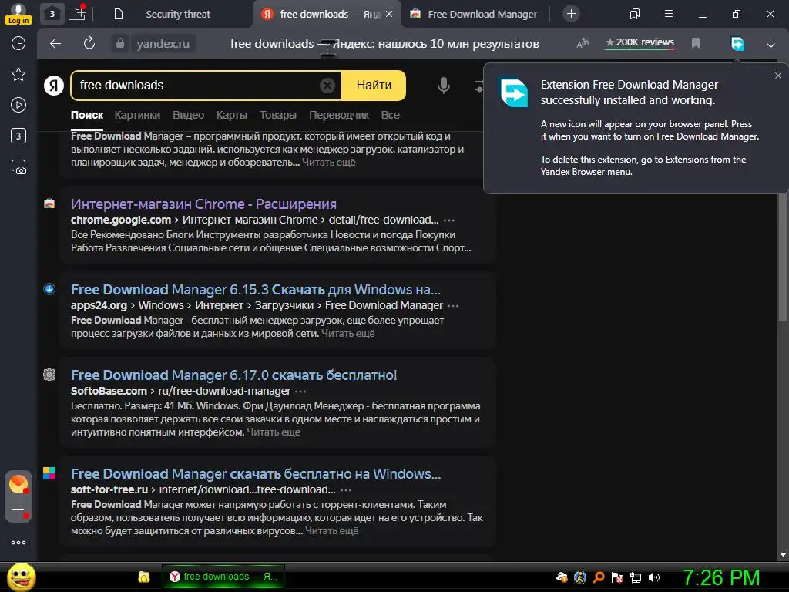
Task: Click the Найти search button
Action: (374, 86)
